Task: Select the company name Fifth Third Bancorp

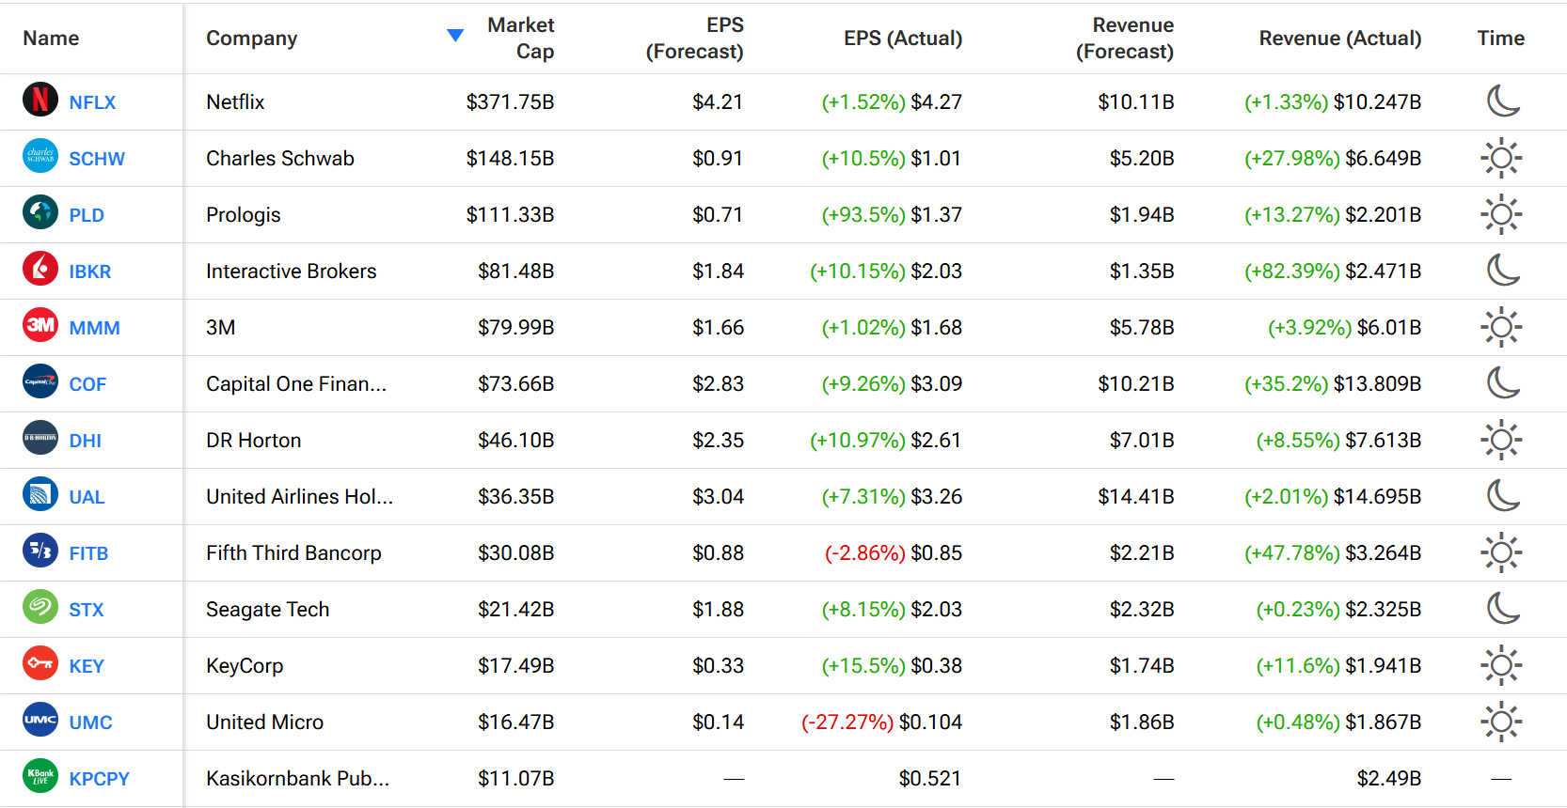Action: coord(293,552)
